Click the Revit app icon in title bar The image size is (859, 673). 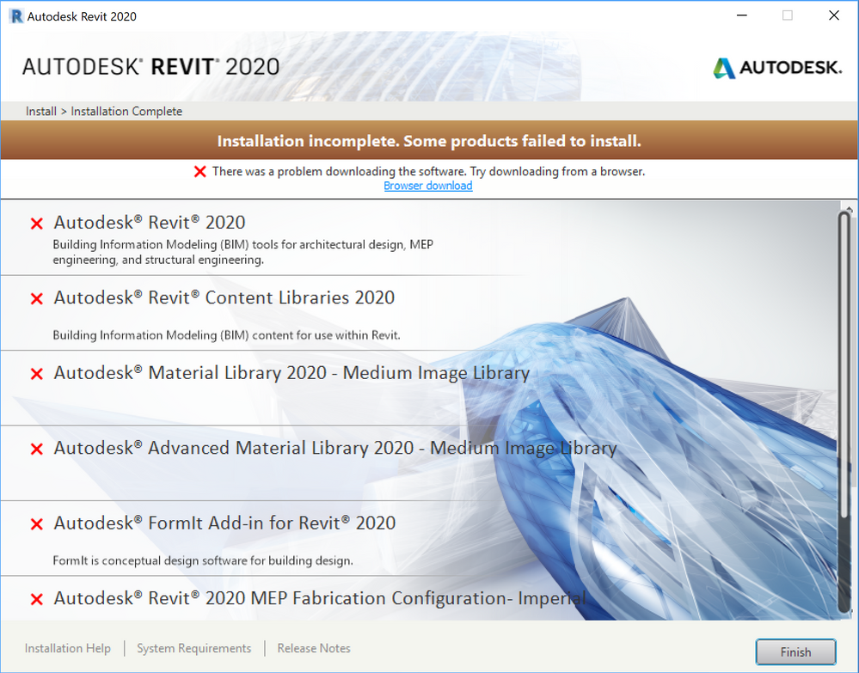[16, 16]
